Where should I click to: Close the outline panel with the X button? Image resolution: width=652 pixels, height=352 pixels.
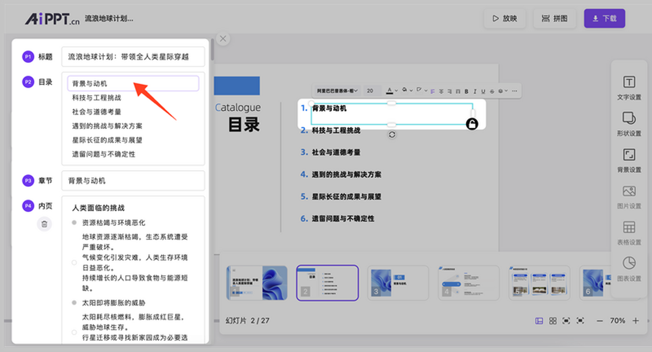point(223,39)
